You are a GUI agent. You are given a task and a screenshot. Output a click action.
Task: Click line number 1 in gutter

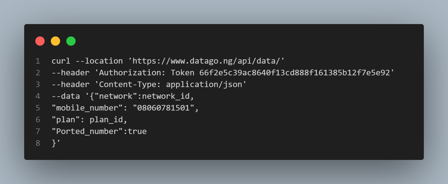point(38,61)
